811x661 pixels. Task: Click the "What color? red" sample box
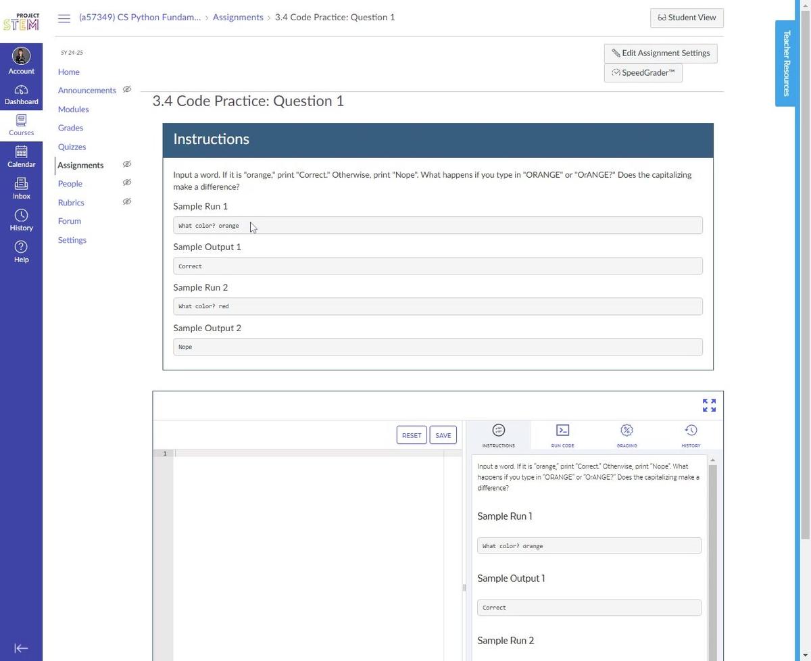click(438, 306)
